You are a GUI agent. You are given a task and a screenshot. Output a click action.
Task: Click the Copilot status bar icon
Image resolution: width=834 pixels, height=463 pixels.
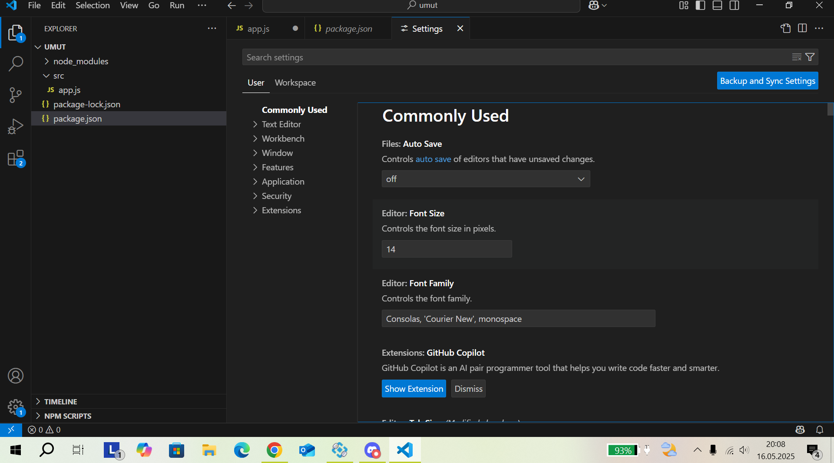tap(800, 430)
